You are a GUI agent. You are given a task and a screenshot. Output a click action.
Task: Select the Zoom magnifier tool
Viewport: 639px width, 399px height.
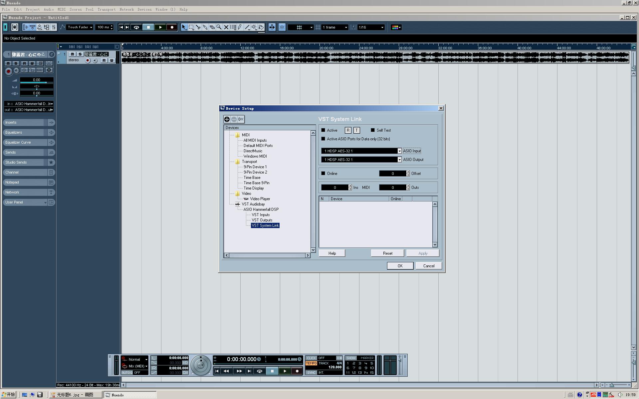tap(219, 27)
